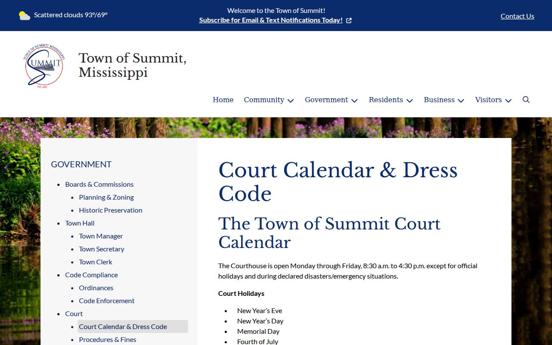Click the GOVERNMENT sidebar heading
This screenshot has height=345, width=552.
81,164
